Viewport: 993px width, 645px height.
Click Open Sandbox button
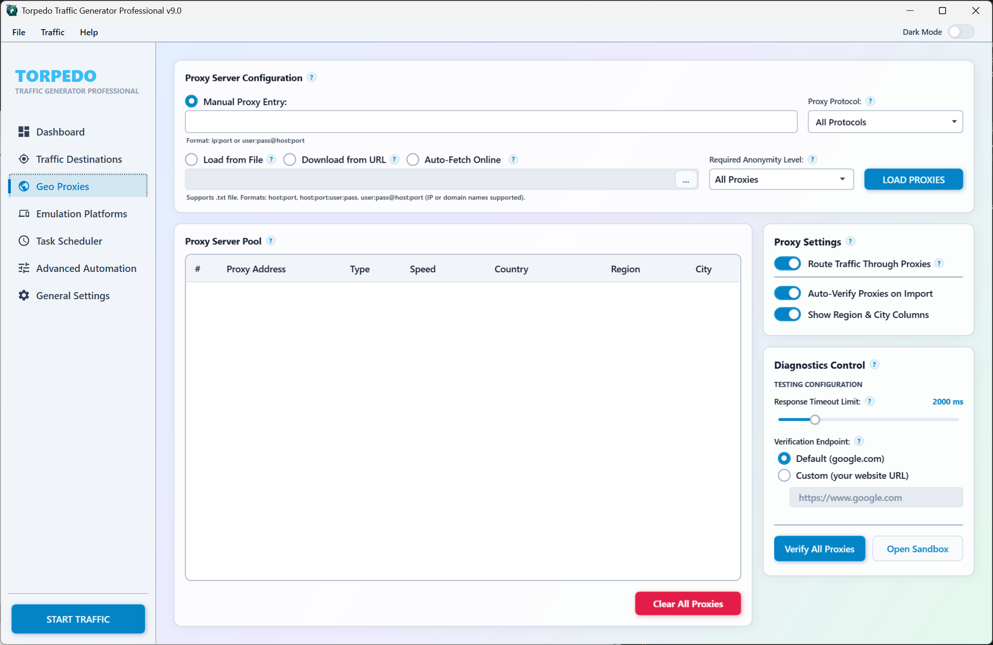point(917,549)
